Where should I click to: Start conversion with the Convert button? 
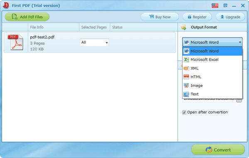(x=218, y=149)
